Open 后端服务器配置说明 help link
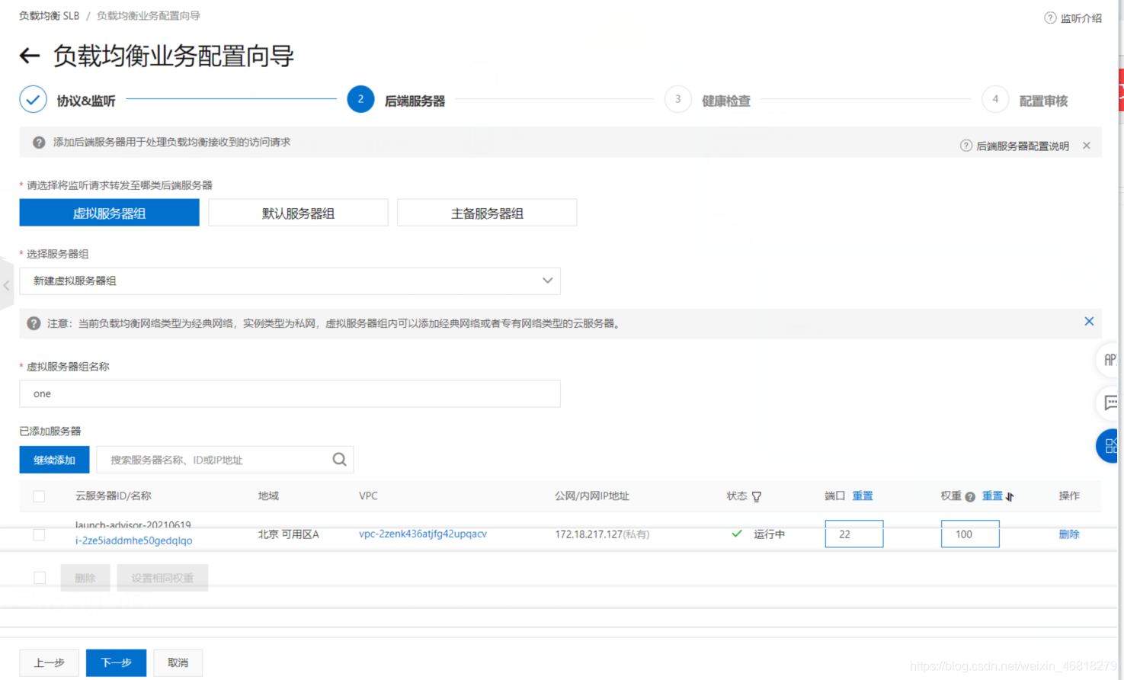The width and height of the screenshot is (1124, 680). (1014, 146)
